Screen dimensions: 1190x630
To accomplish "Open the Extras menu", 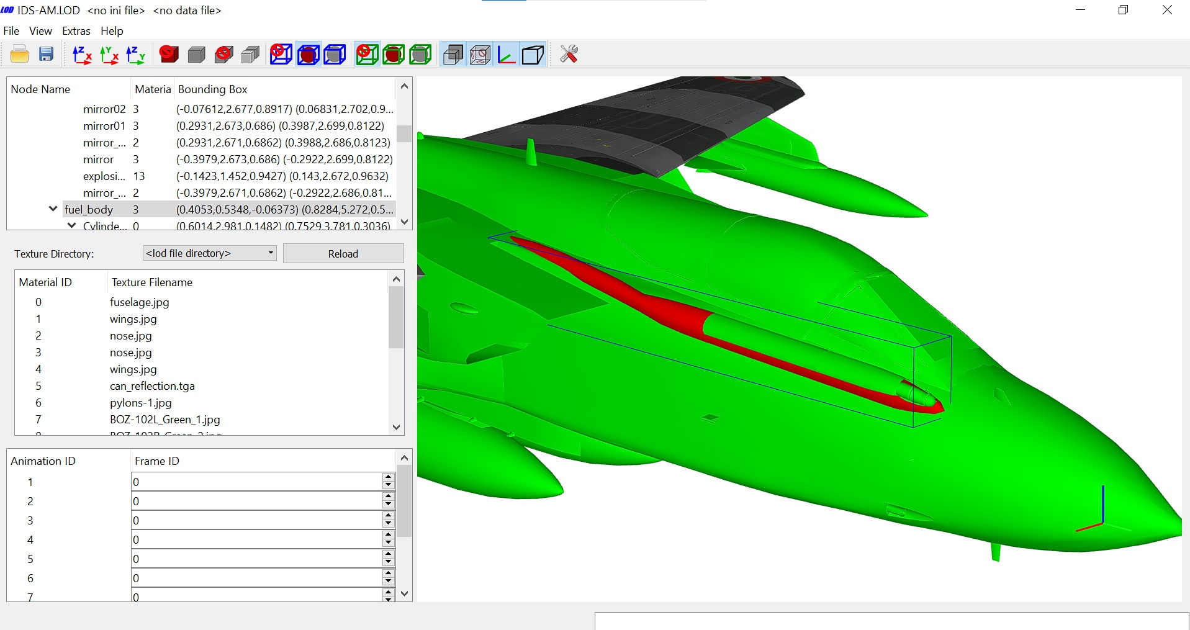I will point(76,31).
